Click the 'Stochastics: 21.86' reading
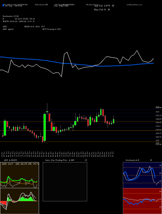 10,16
